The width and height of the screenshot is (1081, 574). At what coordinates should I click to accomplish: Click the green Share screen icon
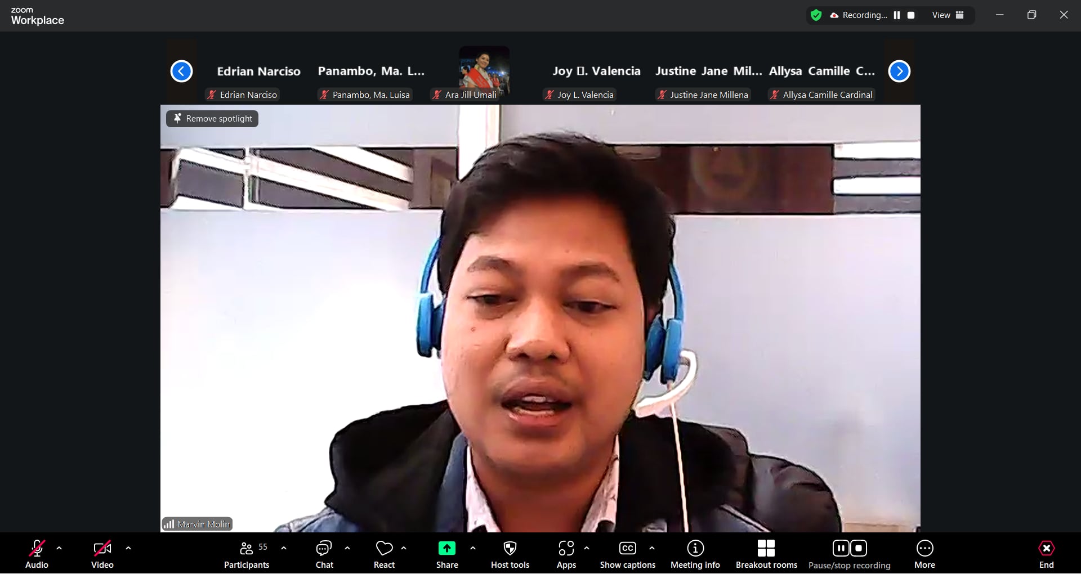click(446, 548)
